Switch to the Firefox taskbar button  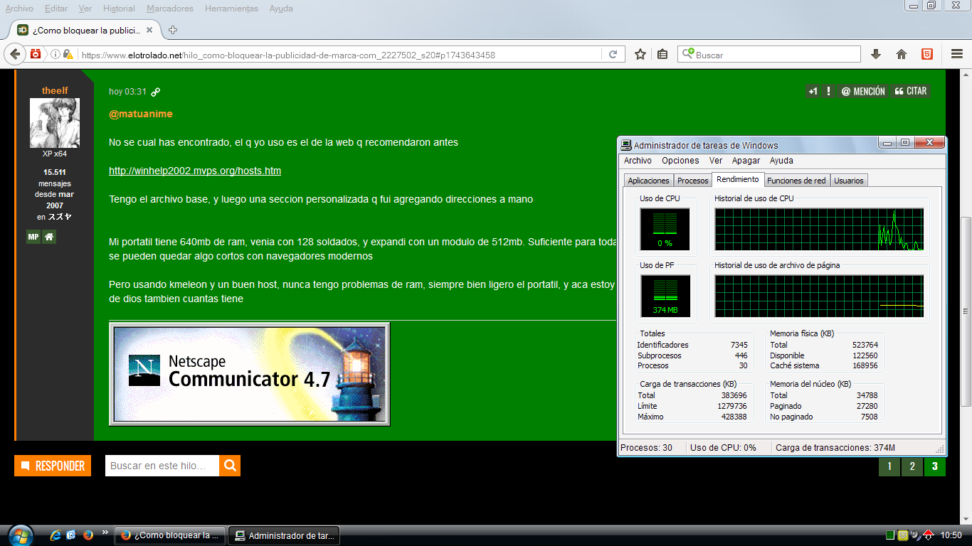pos(171,535)
